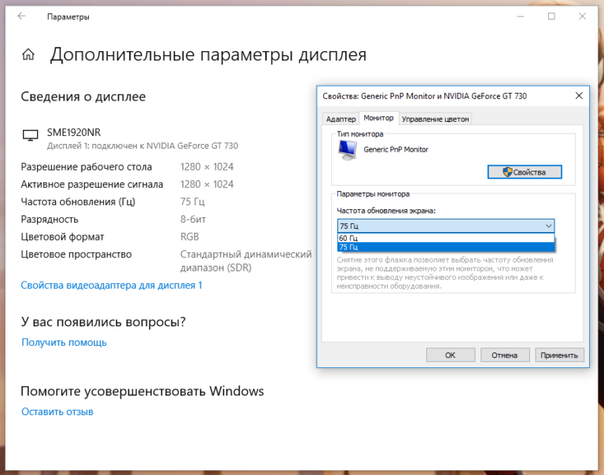Open the Управление цветом tab
The width and height of the screenshot is (604, 475).
(435, 119)
